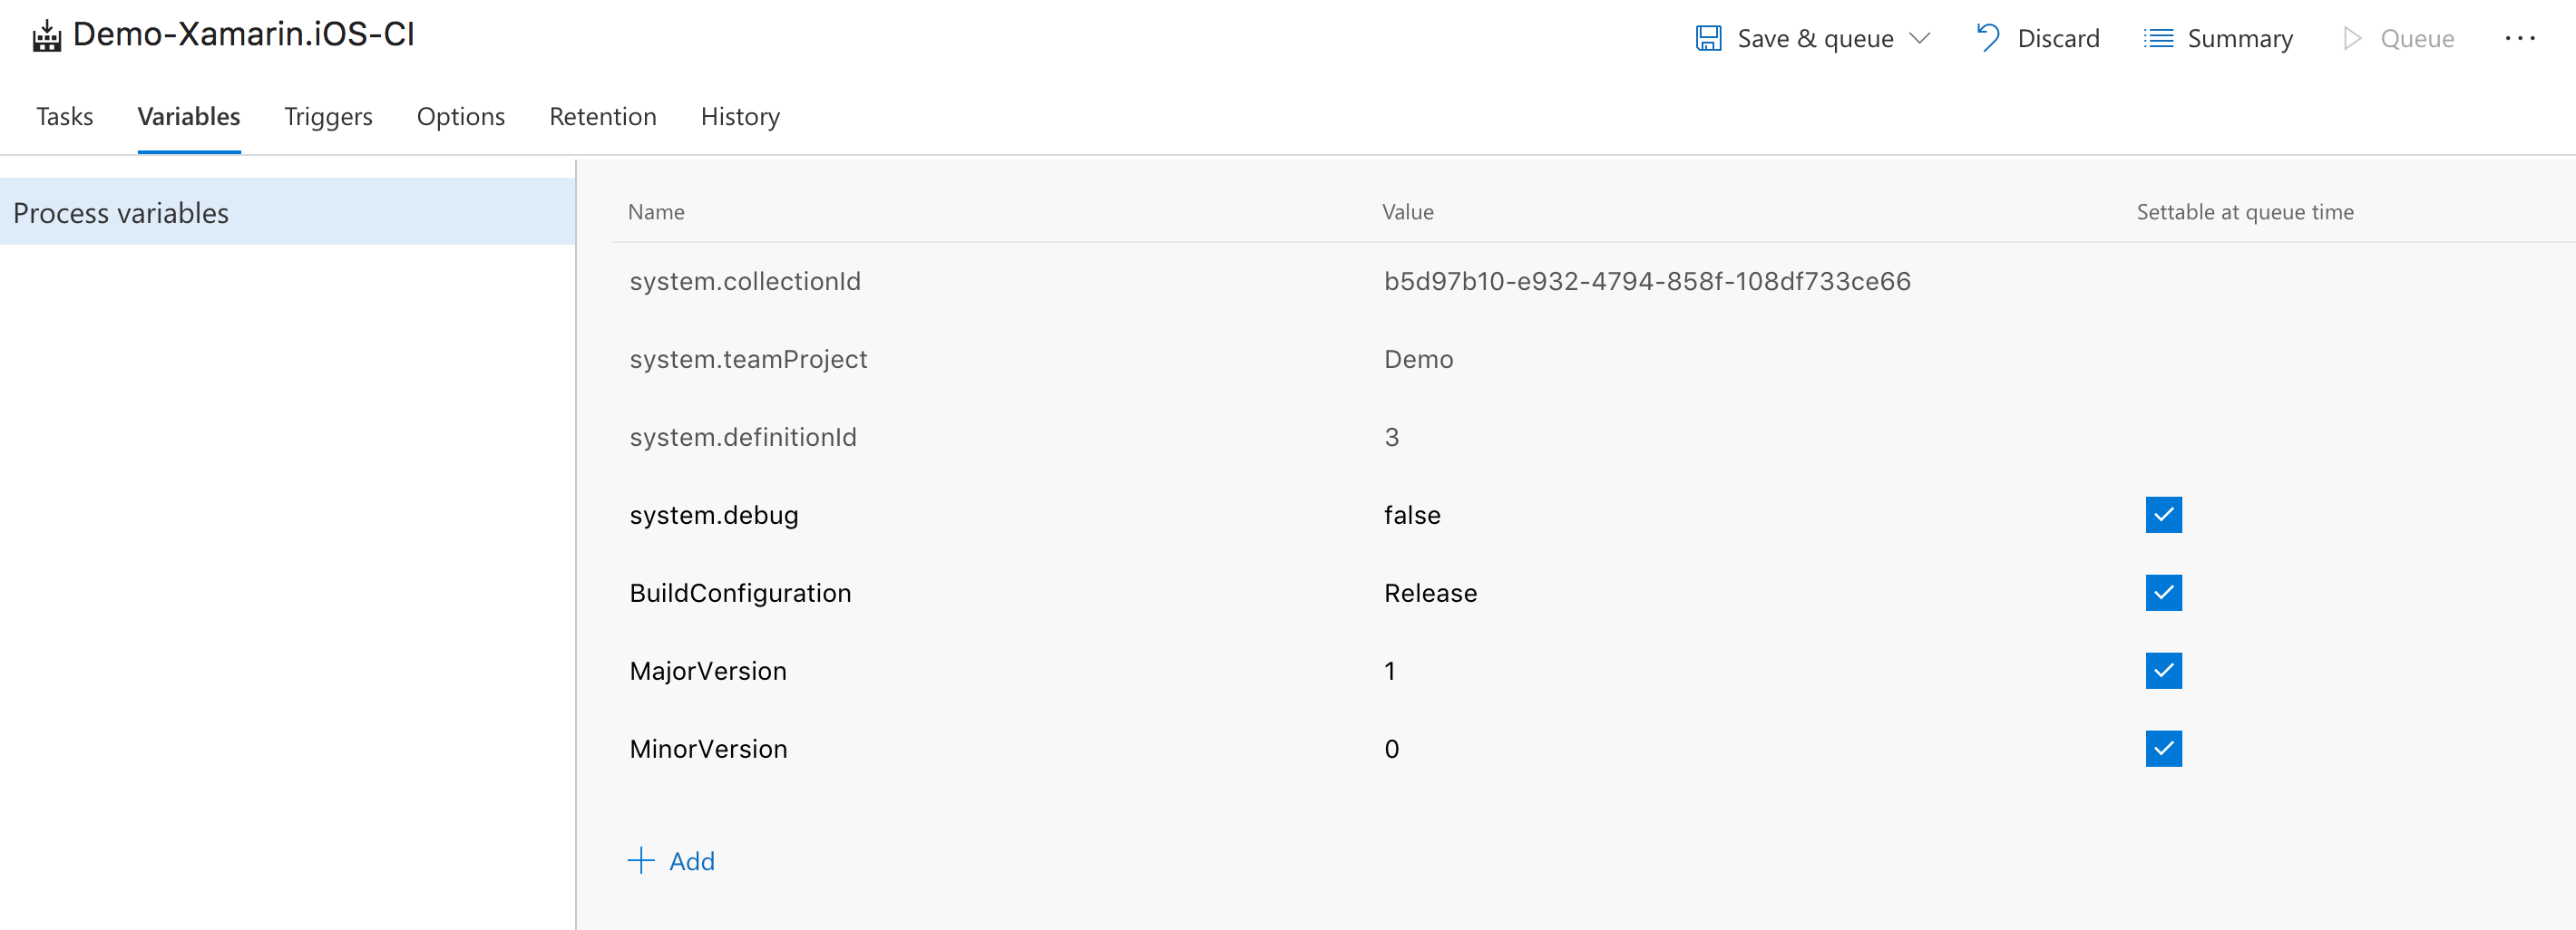Go to the Retention tab
The width and height of the screenshot is (2576, 930).
pyautogui.click(x=602, y=117)
